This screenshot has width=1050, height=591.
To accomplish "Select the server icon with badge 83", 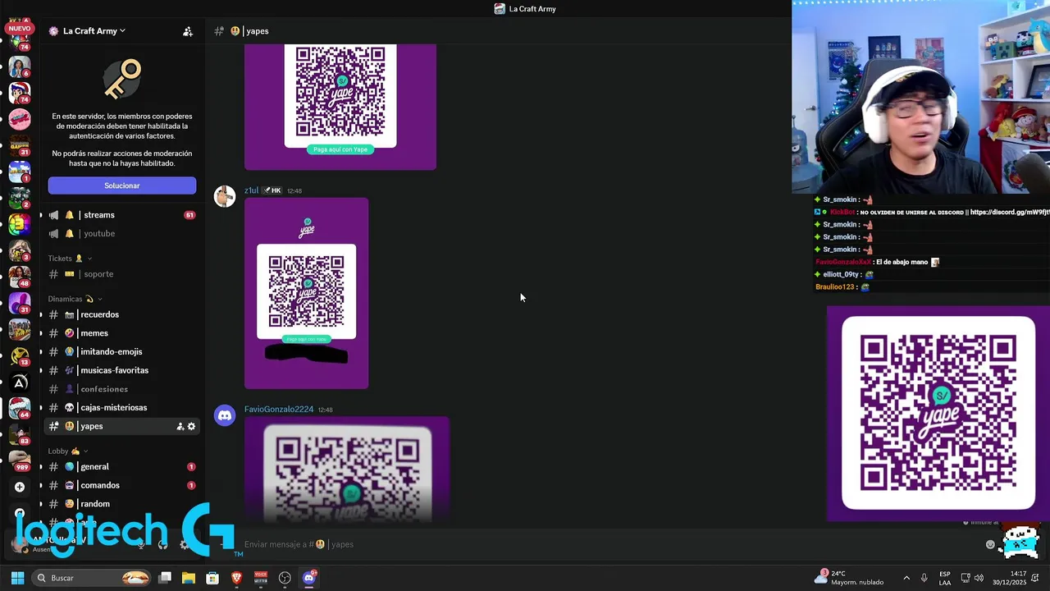I will click(x=20, y=434).
